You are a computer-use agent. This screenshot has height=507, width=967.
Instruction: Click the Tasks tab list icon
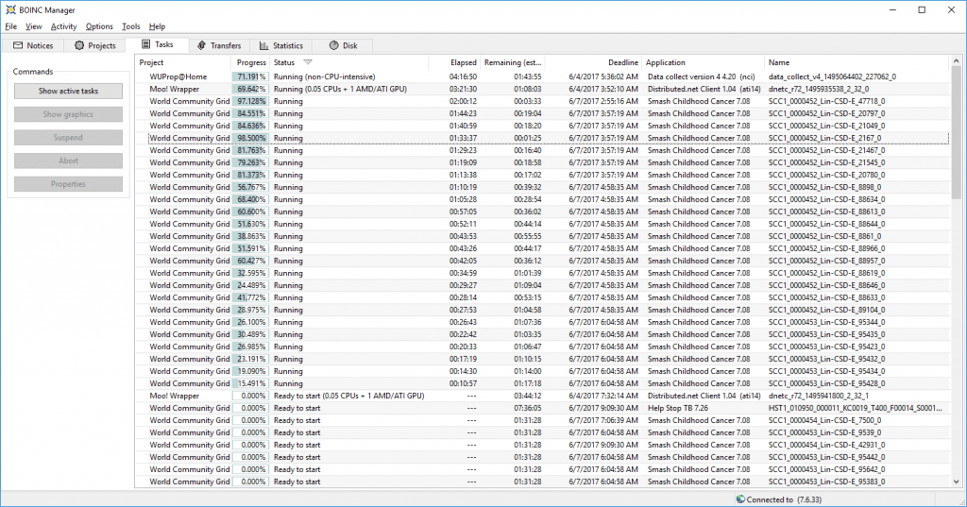(146, 44)
